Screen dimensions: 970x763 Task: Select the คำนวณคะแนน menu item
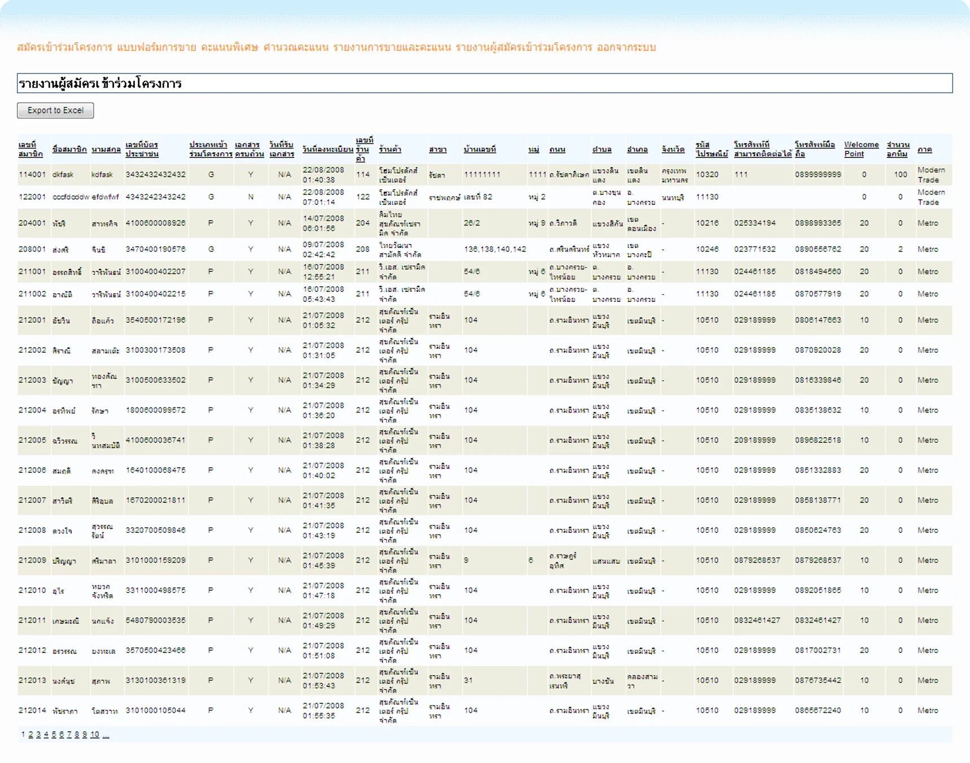296,47
